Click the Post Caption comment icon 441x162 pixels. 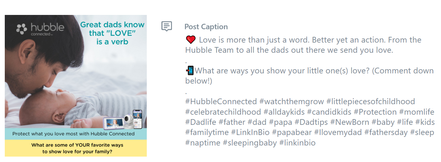(x=167, y=27)
